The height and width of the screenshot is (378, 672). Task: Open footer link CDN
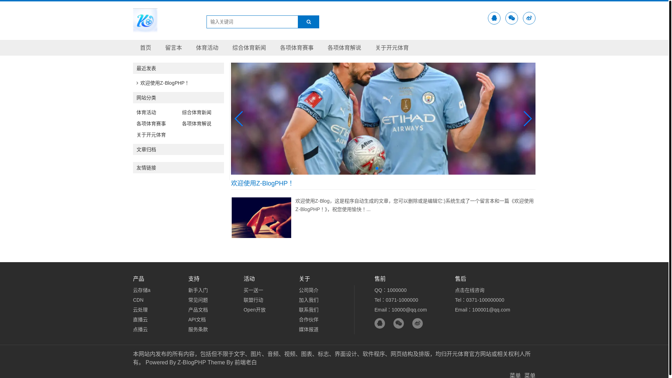coord(138,300)
